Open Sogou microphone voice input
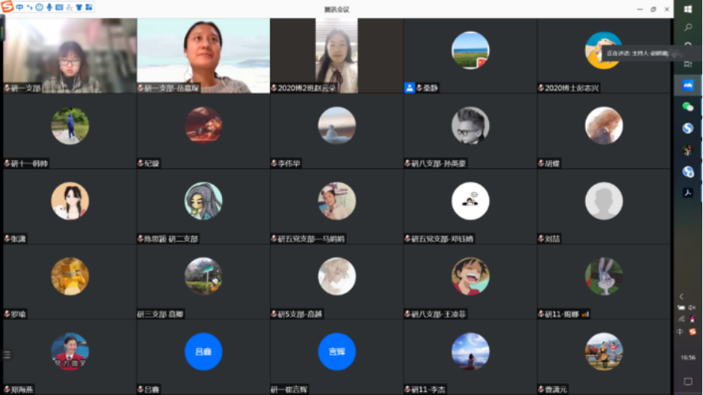The height and width of the screenshot is (395, 703). pos(49,7)
